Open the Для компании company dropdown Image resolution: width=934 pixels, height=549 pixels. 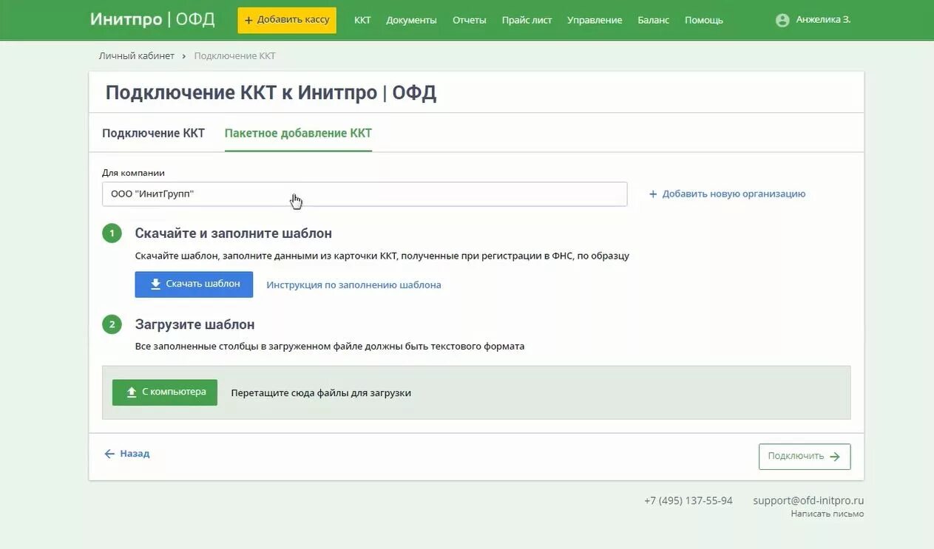click(x=365, y=194)
